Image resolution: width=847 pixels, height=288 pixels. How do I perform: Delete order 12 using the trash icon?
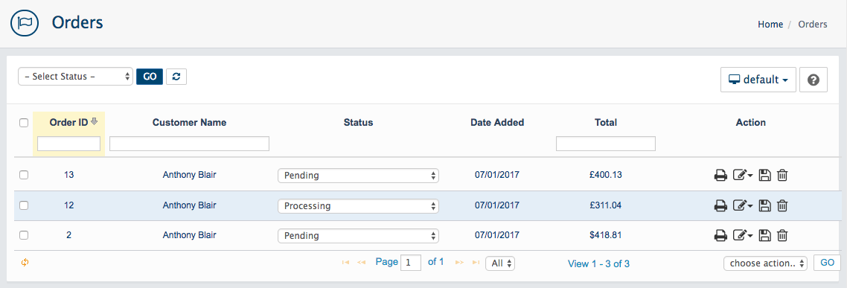click(782, 205)
